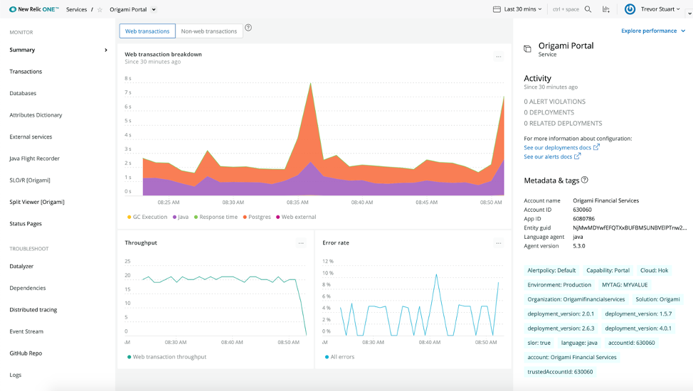Click Alertpolicy: Default tag
Screen dimensions: 693x391
(551, 270)
